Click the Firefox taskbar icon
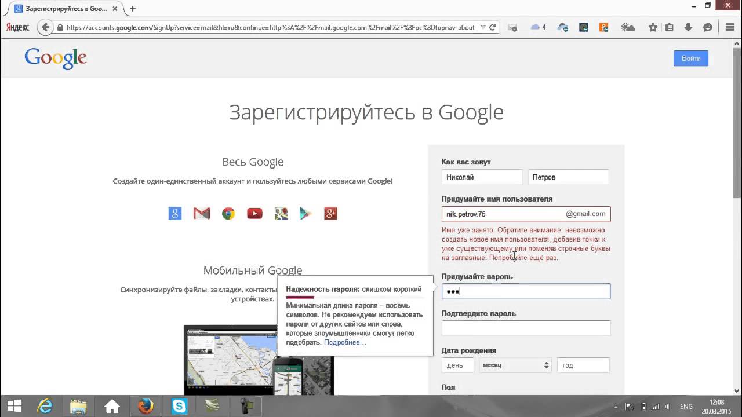 pos(146,406)
